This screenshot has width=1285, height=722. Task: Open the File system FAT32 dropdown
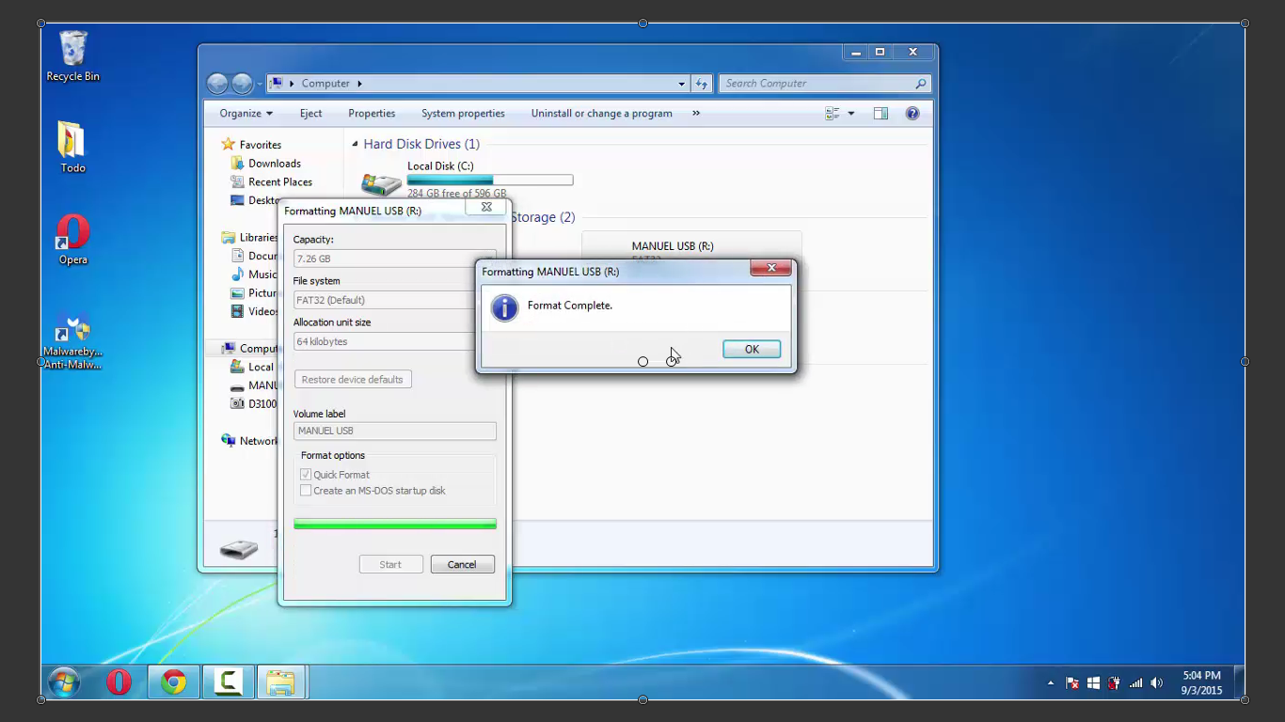tap(395, 300)
